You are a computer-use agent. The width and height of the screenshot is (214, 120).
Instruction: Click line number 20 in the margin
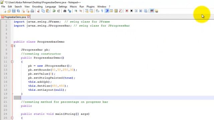(5, 98)
